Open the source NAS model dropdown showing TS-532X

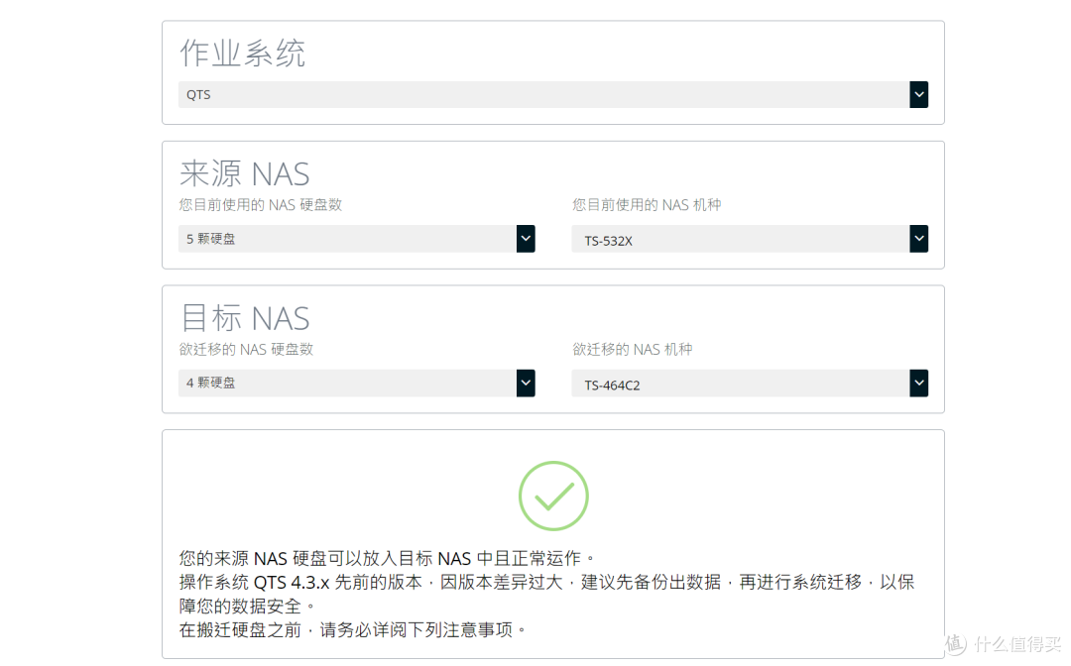click(744, 239)
